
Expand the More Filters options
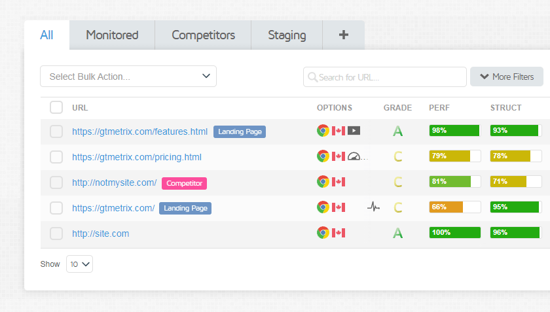506,77
